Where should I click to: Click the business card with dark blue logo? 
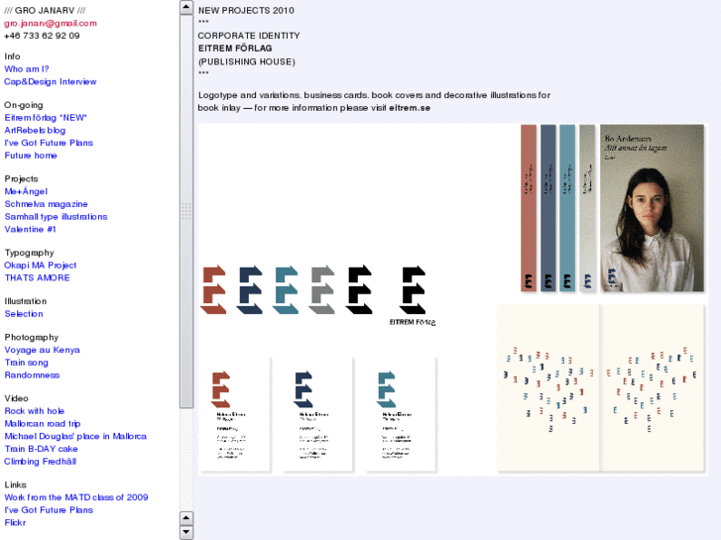[x=317, y=414]
